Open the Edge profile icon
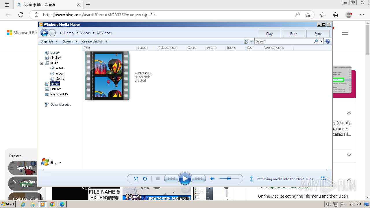Screen dimensions: 370x208 click(349, 15)
